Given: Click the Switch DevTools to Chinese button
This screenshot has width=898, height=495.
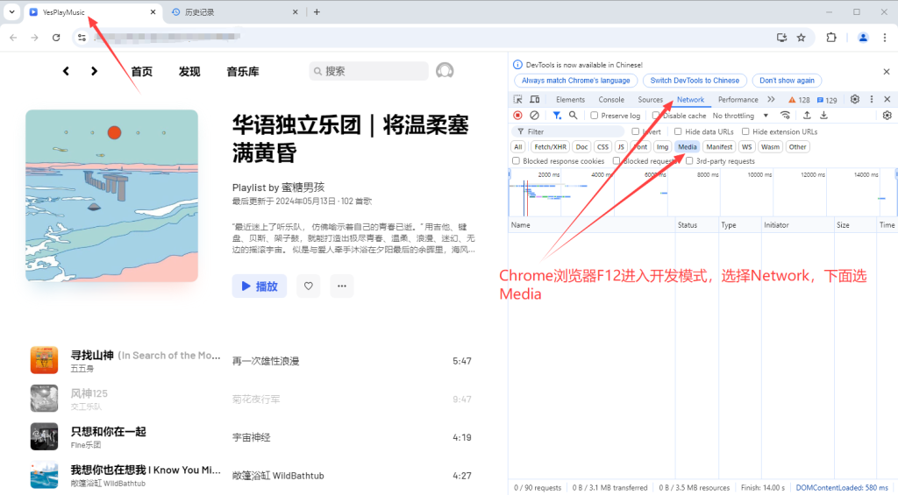Looking at the screenshot, I should [x=695, y=81].
